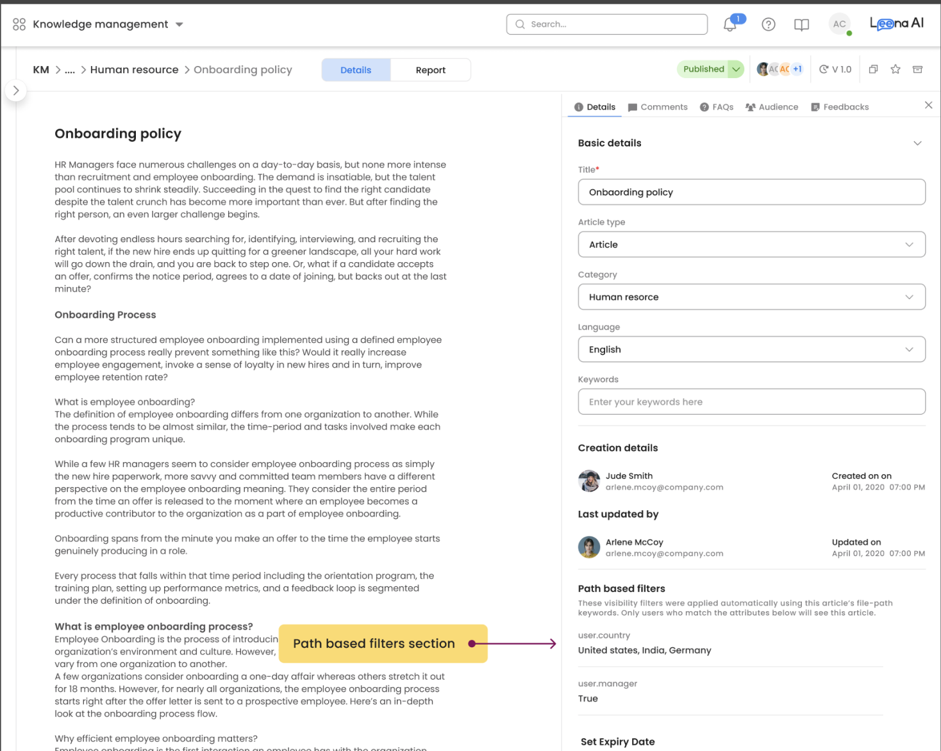Edit the Title field containing Onboarding policy
This screenshot has height=751, width=941.
[x=751, y=192]
